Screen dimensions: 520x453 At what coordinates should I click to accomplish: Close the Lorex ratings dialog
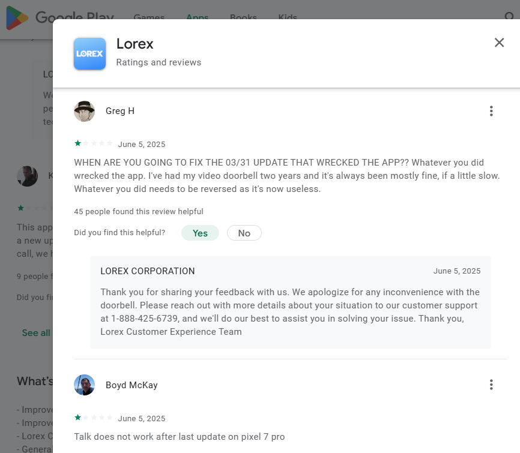point(499,43)
